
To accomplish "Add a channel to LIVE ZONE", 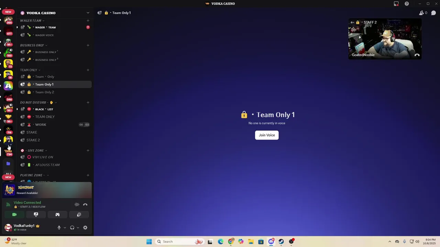I will click(x=88, y=150).
